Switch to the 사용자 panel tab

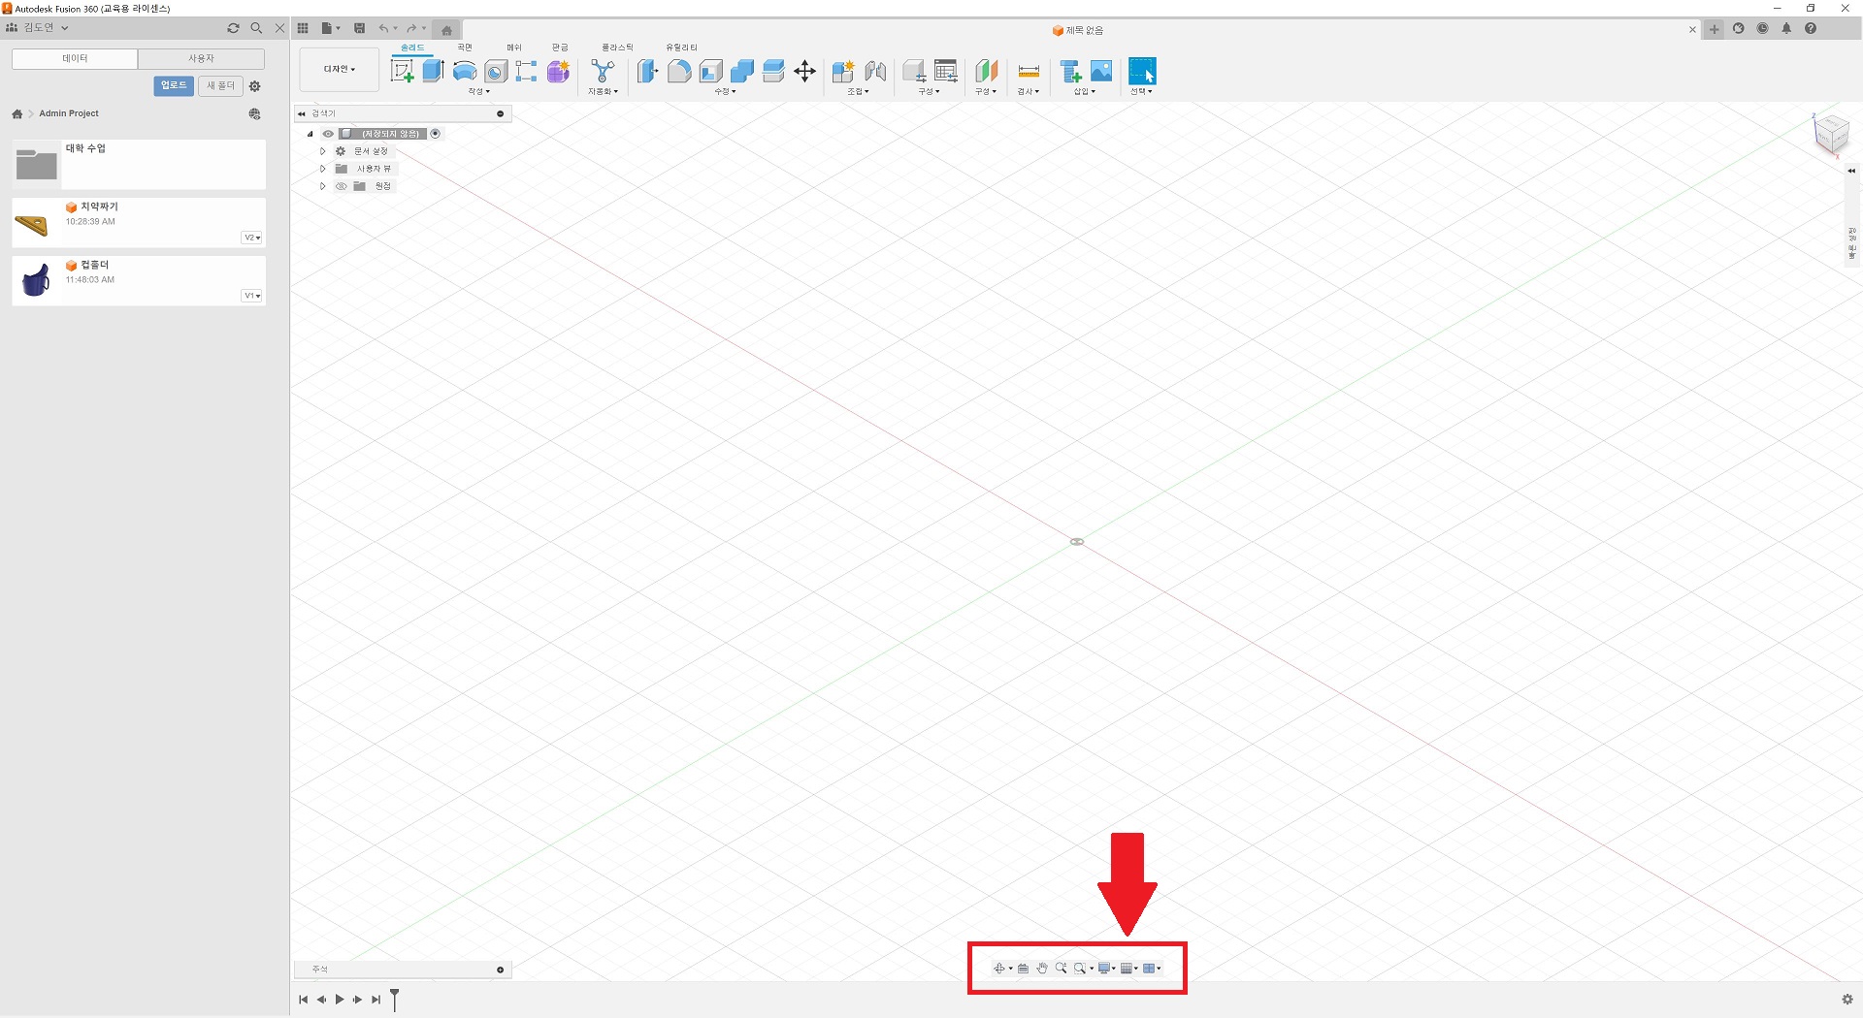[201, 59]
